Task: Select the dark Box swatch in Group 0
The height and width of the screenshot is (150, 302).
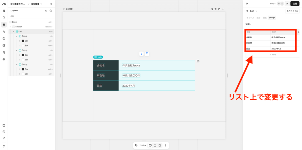Action: click(23, 41)
